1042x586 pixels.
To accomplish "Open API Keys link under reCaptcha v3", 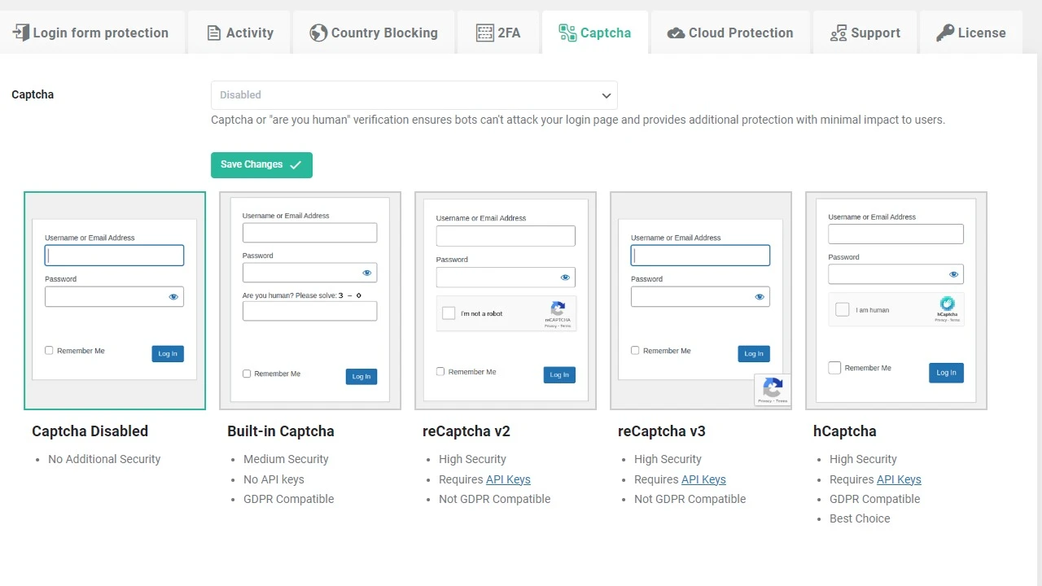I will pyautogui.click(x=703, y=479).
